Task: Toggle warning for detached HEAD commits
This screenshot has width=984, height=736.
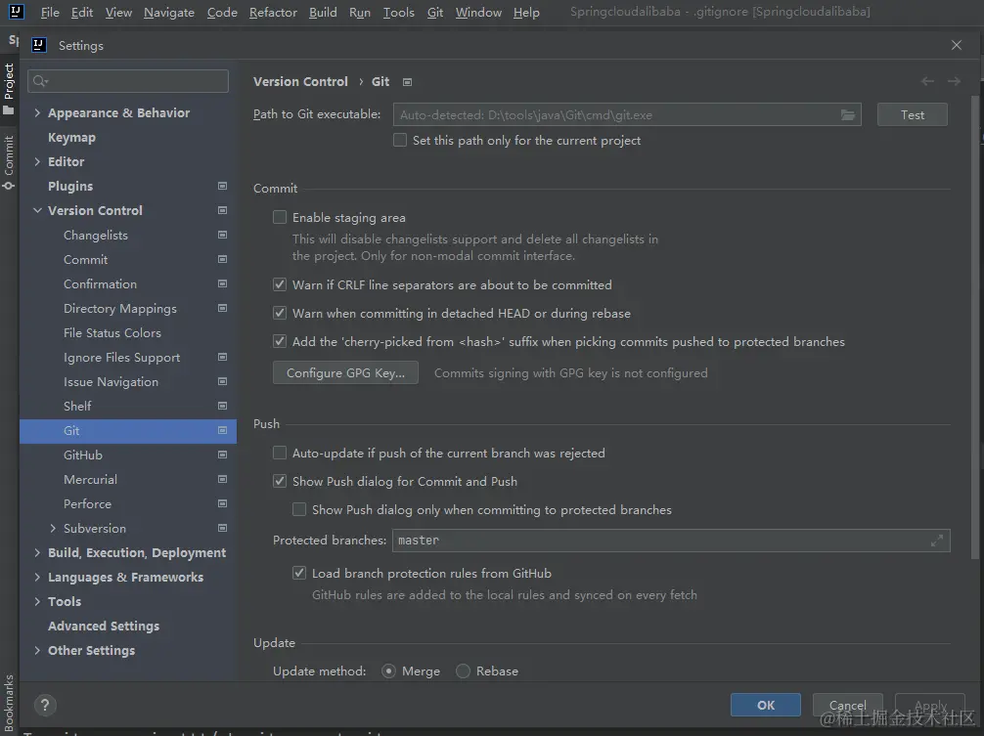Action: 280,314
